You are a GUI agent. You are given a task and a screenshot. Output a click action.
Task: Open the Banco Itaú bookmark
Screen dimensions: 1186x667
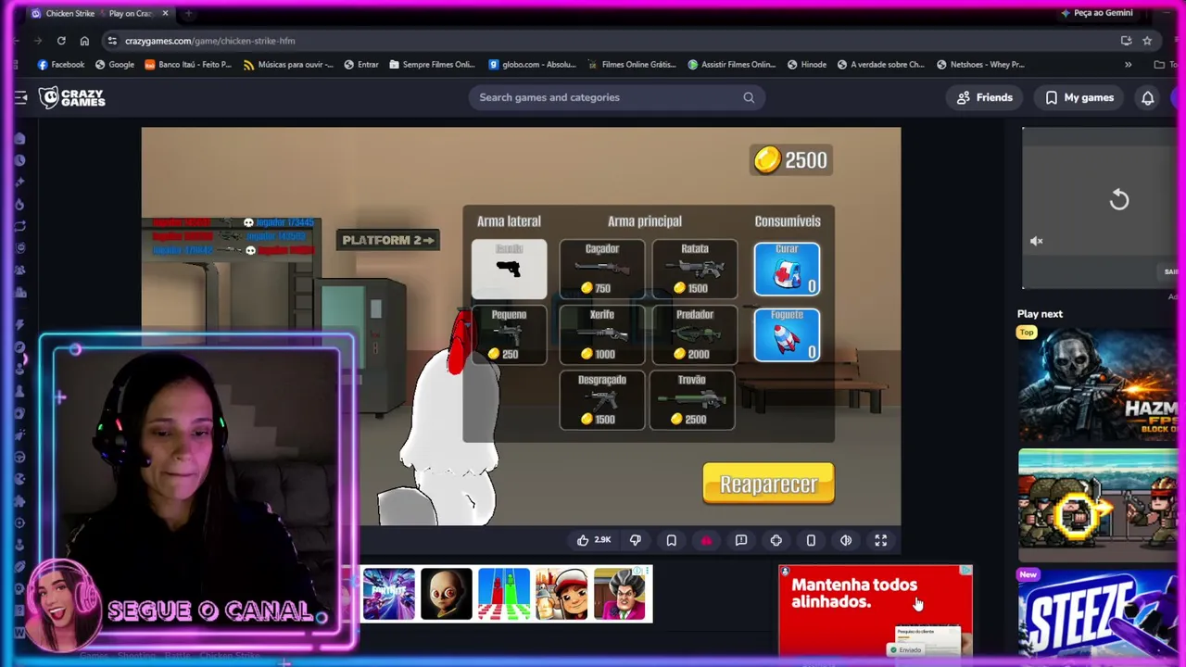coord(188,65)
